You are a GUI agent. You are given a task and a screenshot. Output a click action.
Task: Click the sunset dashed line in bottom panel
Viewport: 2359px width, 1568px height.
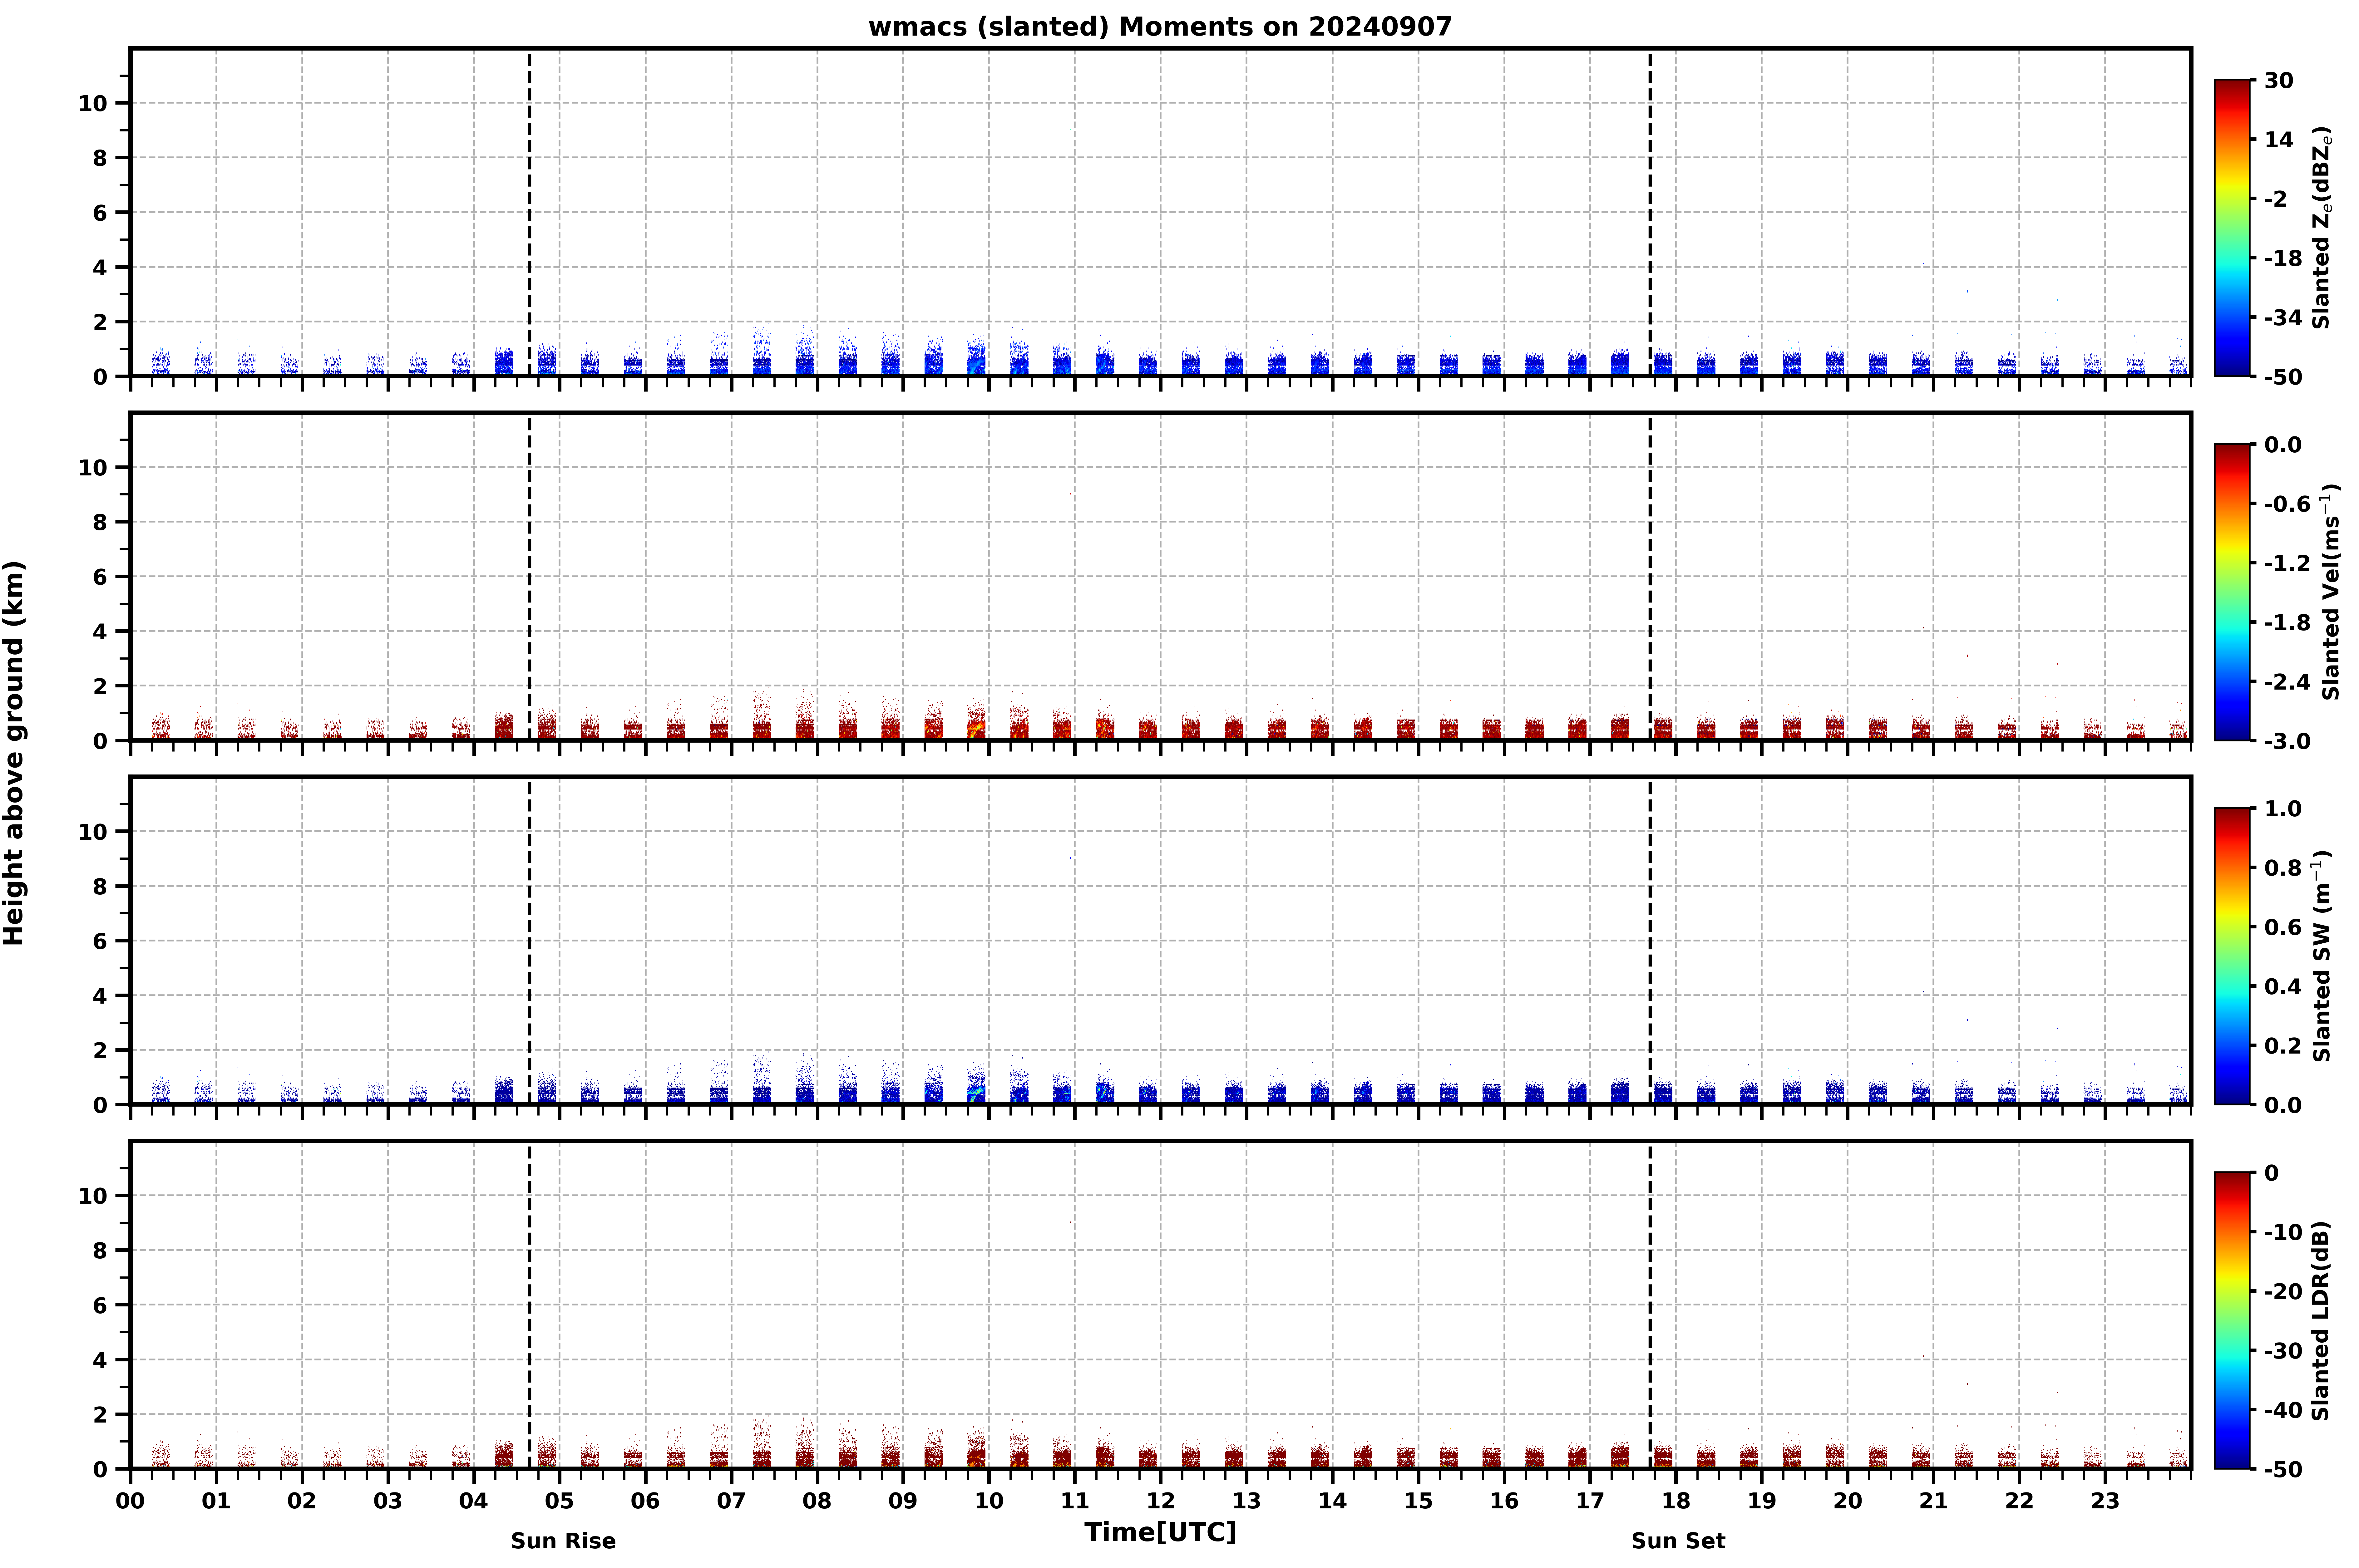pos(1650,1305)
